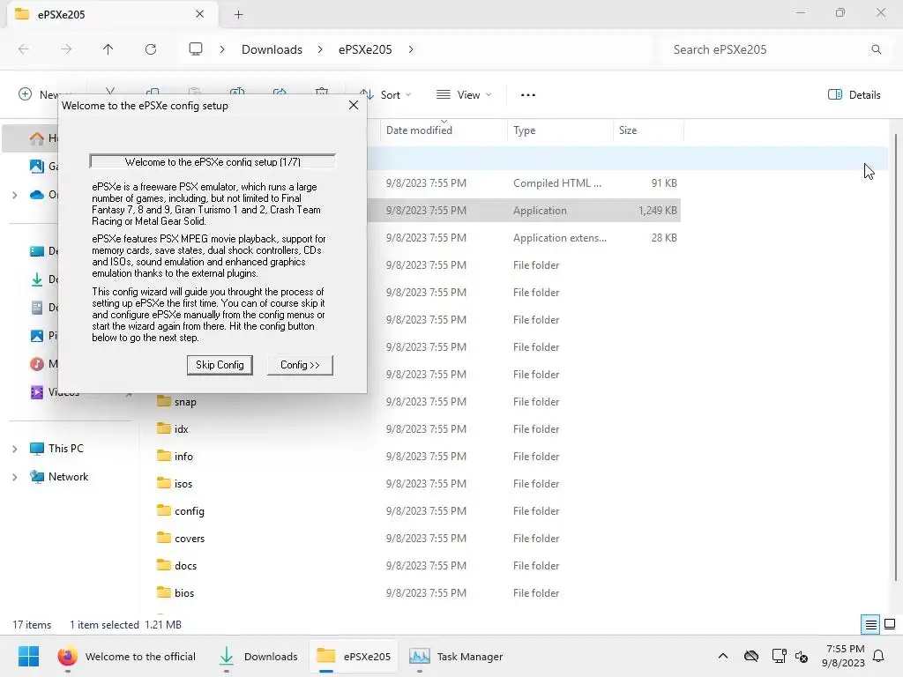
Task: Click the 28 KB size cell
Action: (x=664, y=238)
